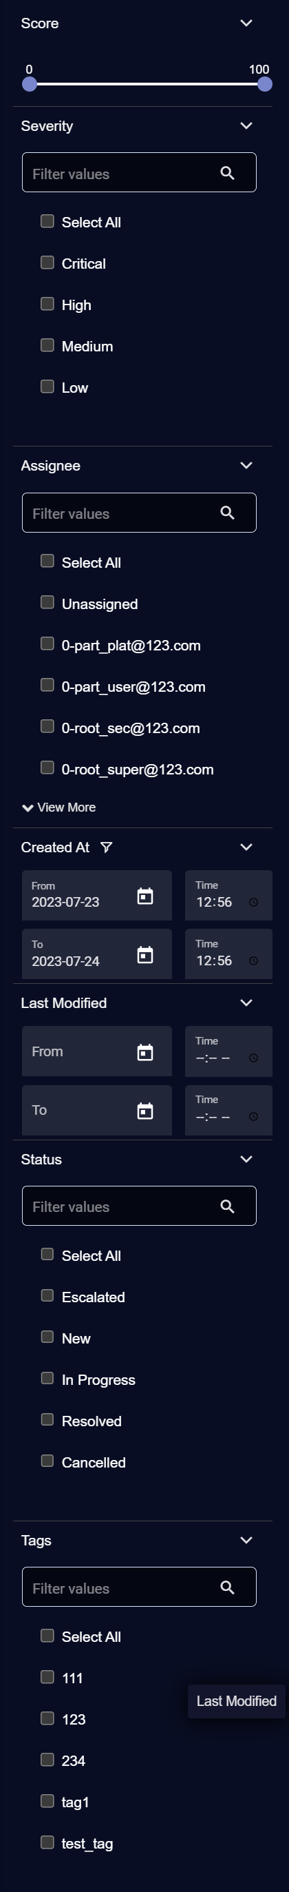Focus the Status Filter values input
Viewport: 289px width, 1892px height.
(x=140, y=1206)
